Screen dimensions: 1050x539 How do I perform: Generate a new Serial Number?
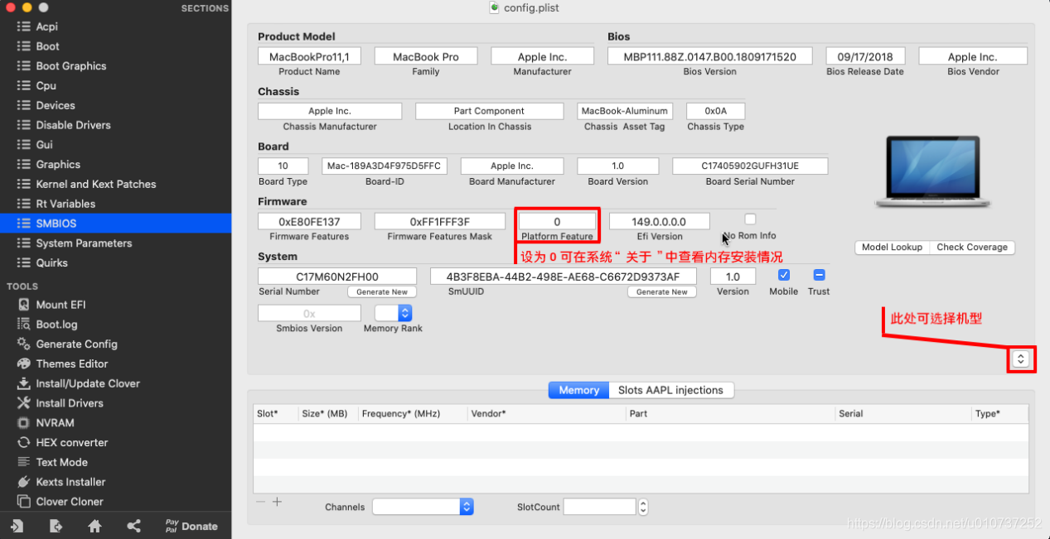(x=382, y=291)
